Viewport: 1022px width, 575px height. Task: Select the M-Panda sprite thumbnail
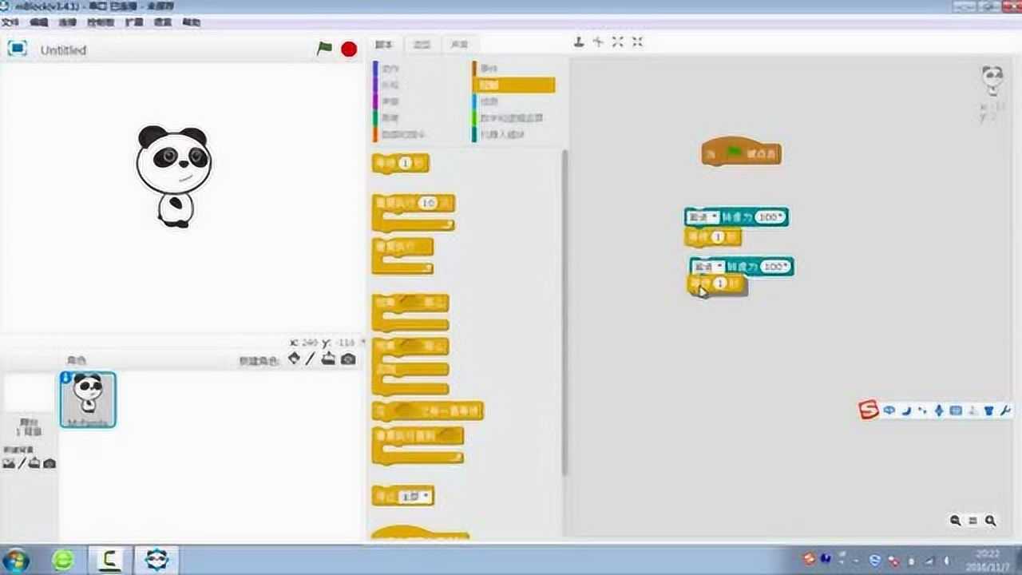pos(87,399)
